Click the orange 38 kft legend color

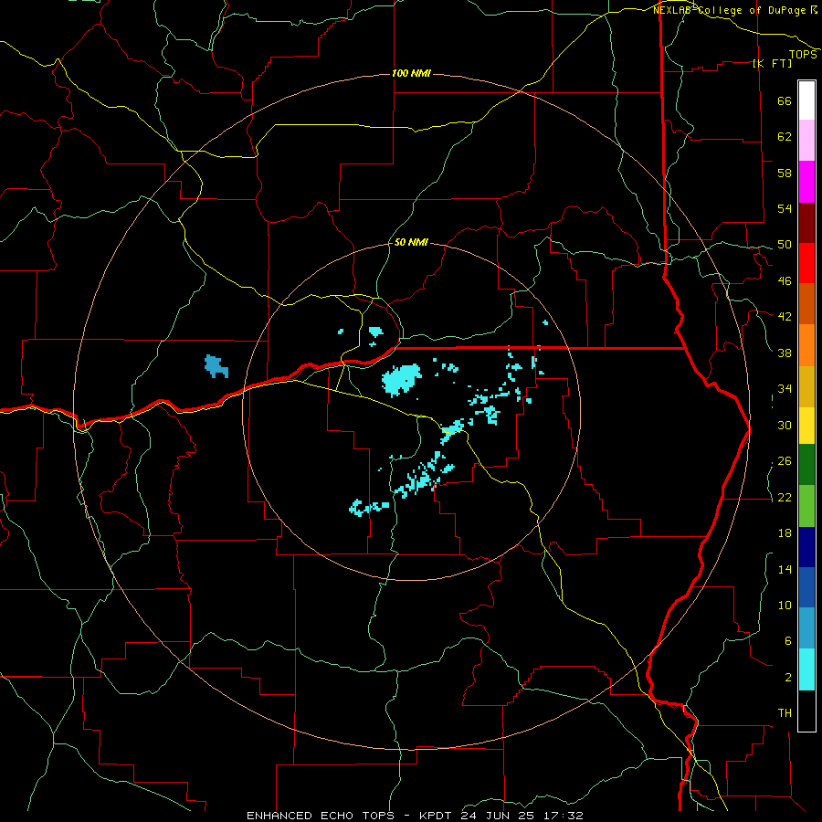coord(806,345)
